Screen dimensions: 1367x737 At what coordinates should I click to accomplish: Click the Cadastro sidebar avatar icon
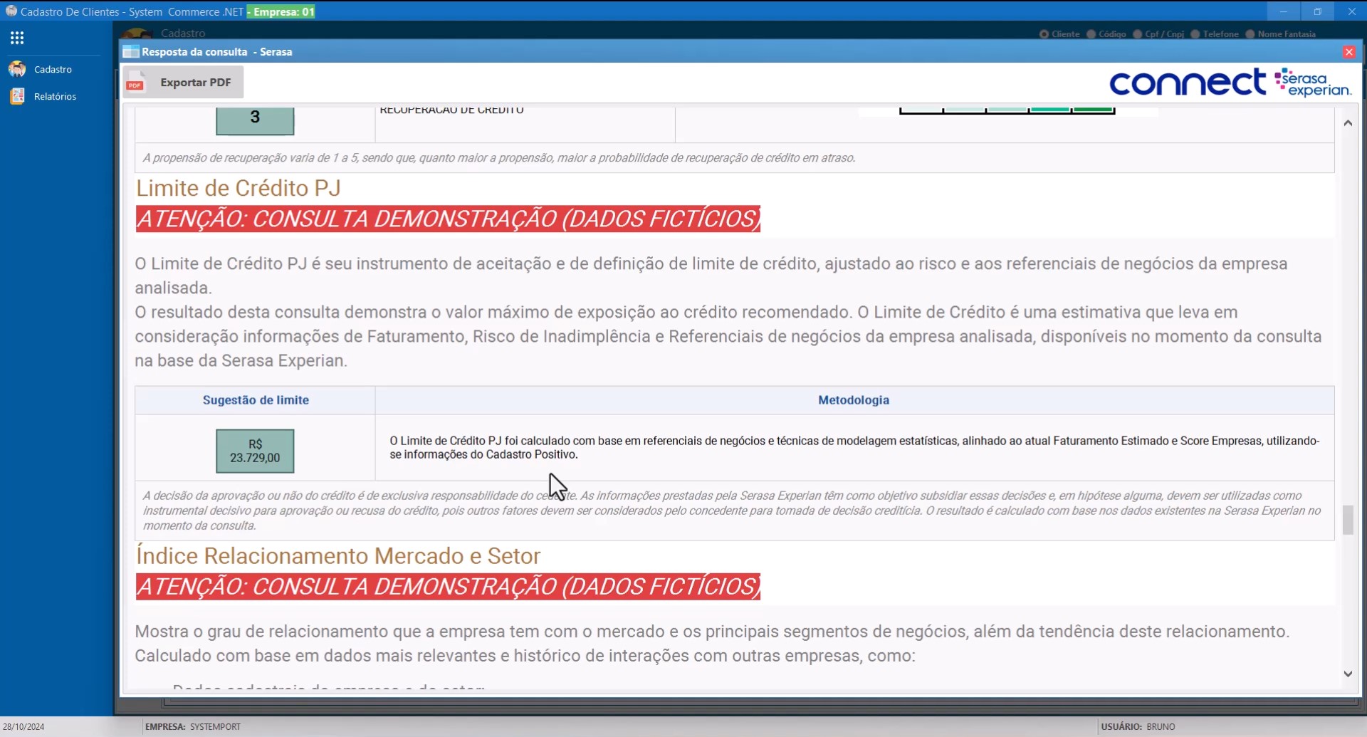coord(17,69)
